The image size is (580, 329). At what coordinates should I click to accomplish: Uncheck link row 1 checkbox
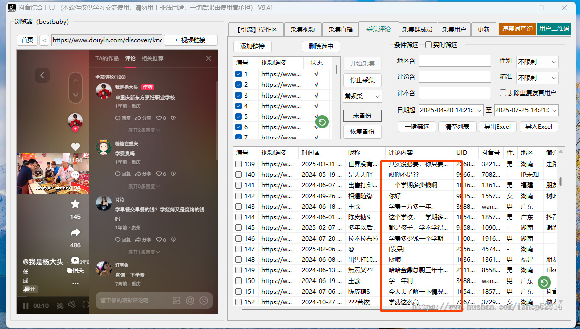[x=239, y=74]
